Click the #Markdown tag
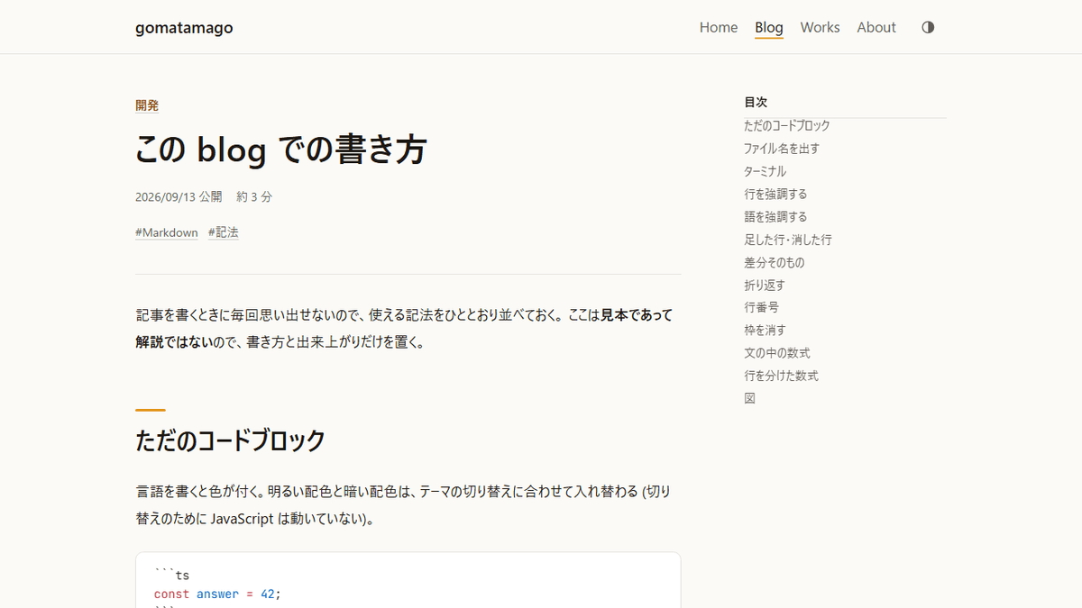The image size is (1082, 608). pyautogui.click(x=167, y=232)
